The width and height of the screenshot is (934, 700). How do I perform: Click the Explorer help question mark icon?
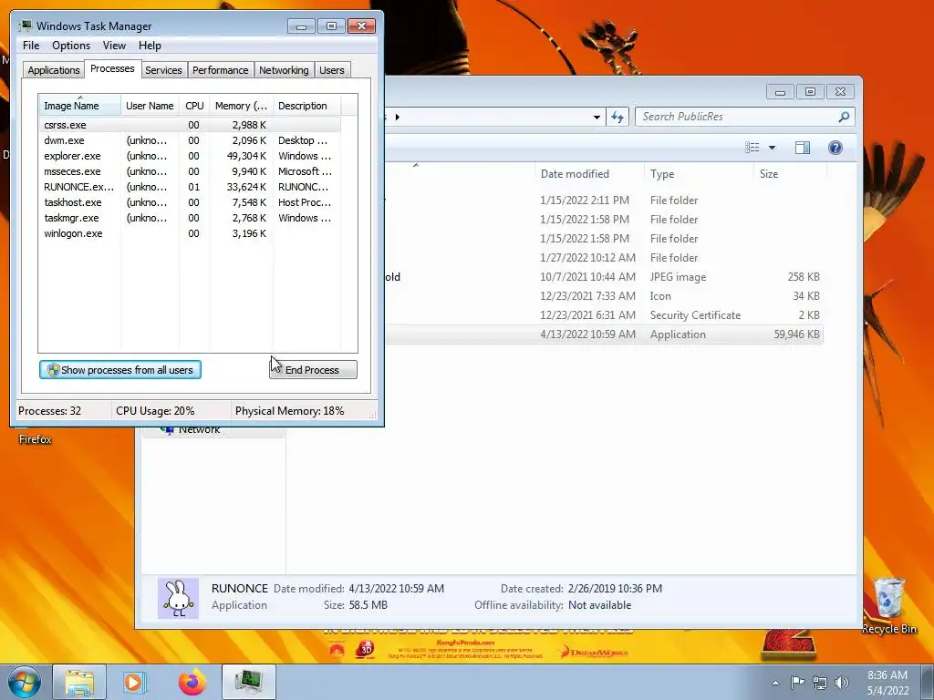tap(835, 148)
